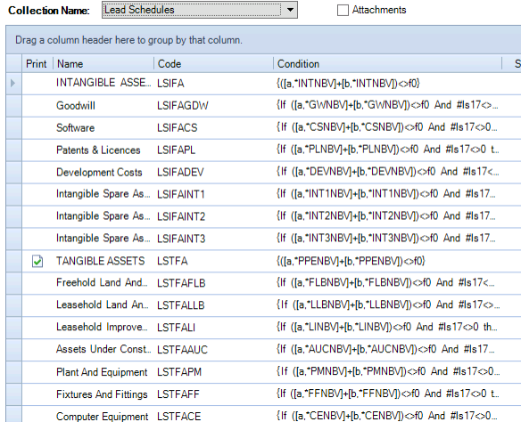Click the Assets Under Const... name

click(103, 349)
